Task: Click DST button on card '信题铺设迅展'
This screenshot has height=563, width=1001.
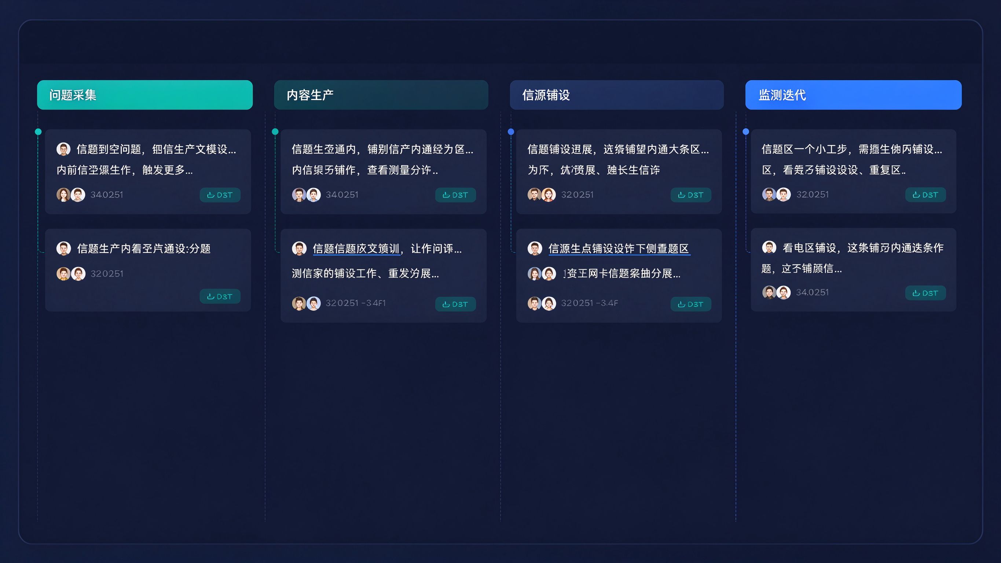Action: coord(691,195)
